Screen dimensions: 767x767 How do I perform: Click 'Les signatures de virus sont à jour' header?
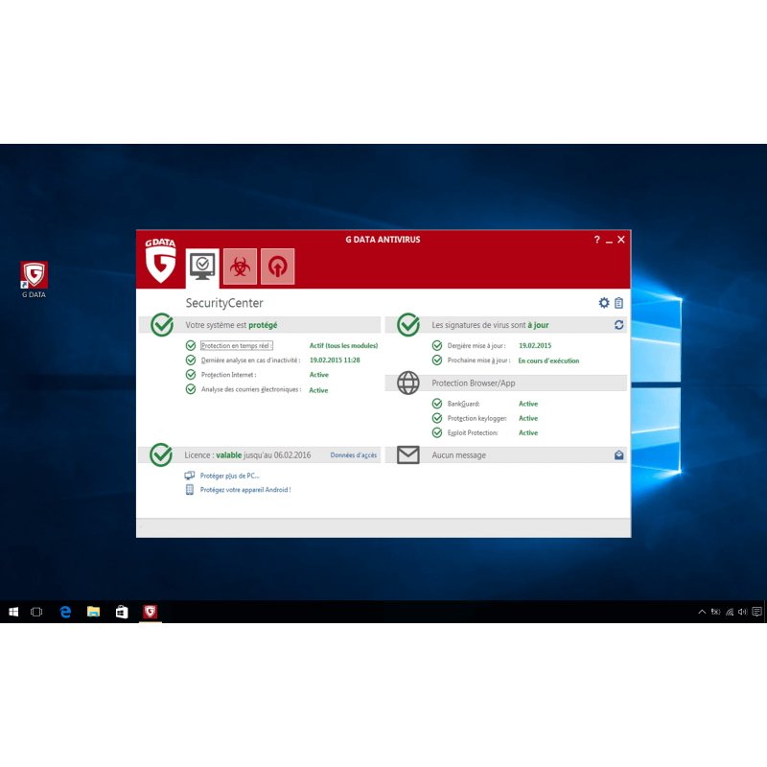click(490, 325)
